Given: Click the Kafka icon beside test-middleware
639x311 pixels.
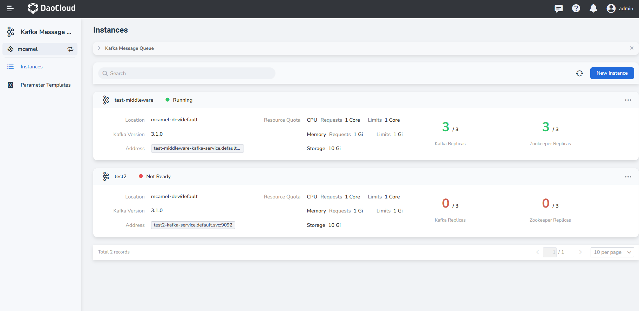Looking at the screenshot, I should click(x=106, y=100).
